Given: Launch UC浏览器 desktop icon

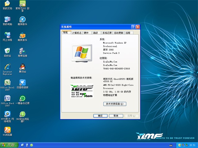Looking at the screenshot, I should [7, 130].
